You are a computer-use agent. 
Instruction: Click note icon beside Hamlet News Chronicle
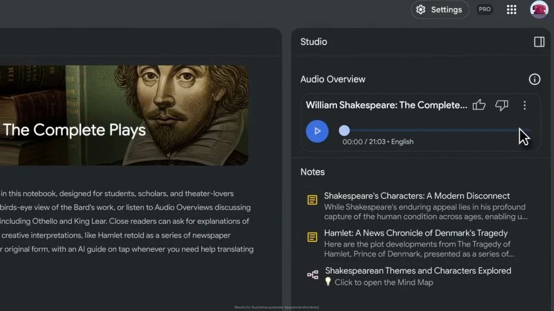click(312, 237)
